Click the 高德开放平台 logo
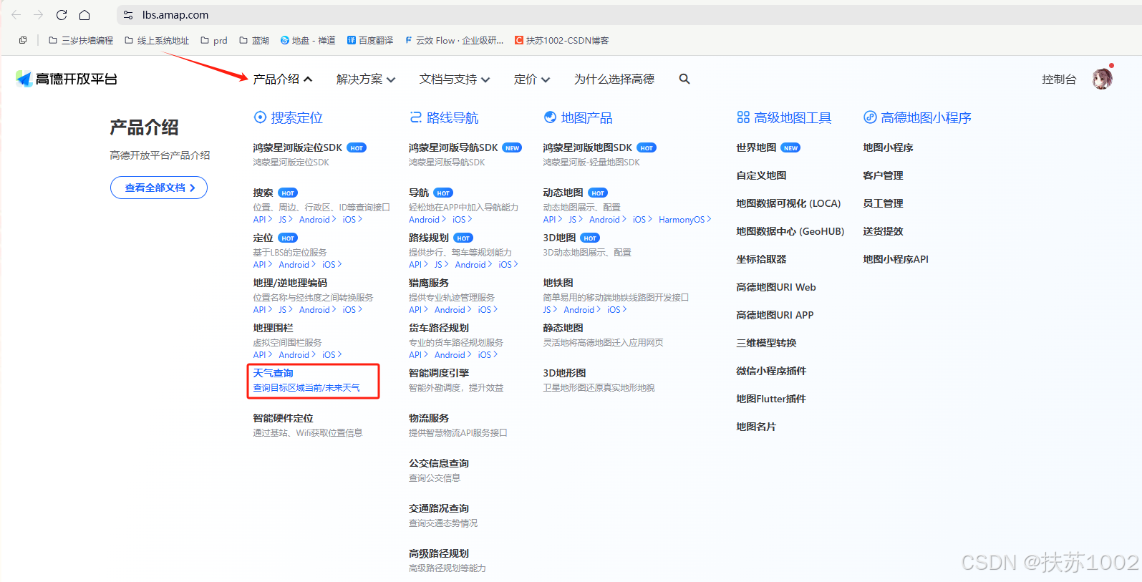1142x582 pixels. (x=67, y=79)
